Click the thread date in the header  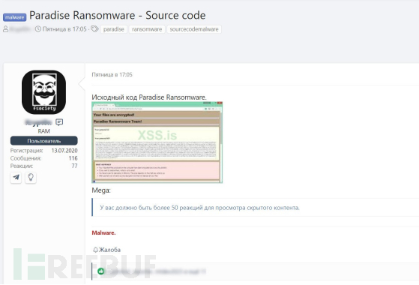coord(64,28)
